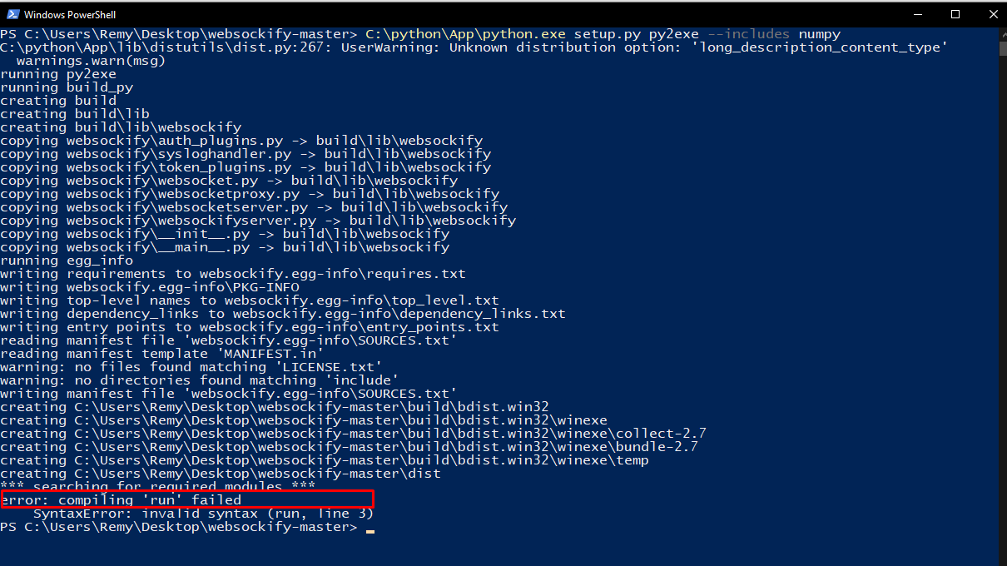The width and height of the screenshot is (1007, 566).
Task: Click the Windows PowerShell title text
Action: (x=71, y=13)
